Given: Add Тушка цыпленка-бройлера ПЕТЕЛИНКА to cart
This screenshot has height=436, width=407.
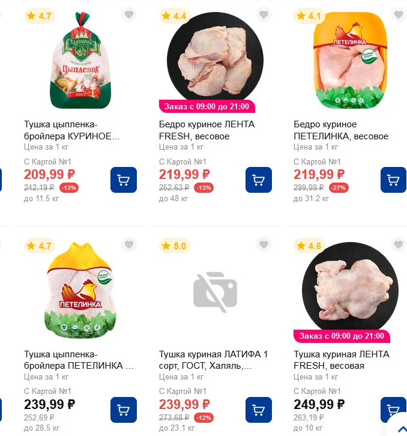Looking at the screenshot, I should click(x=124, y=410).
